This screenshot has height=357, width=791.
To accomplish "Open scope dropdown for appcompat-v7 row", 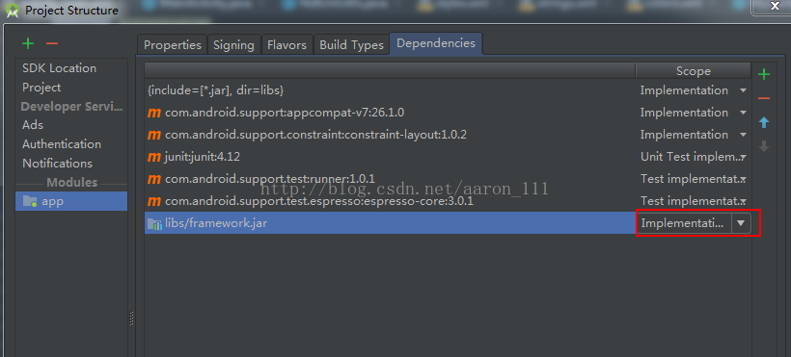I will [743, 113].
